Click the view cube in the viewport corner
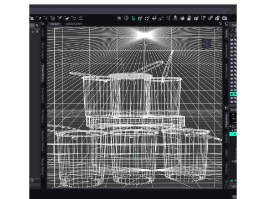This screenshot has width=266, height=199. pos(207,43)
